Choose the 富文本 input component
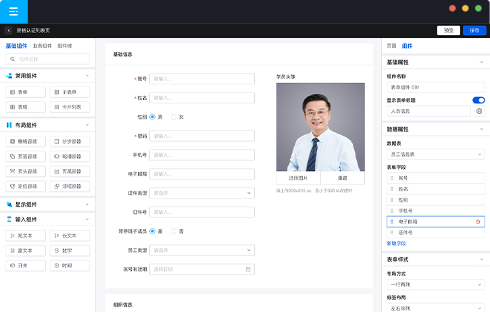The width and height of the screenshot is (490, 312). [x=26, y=251]
